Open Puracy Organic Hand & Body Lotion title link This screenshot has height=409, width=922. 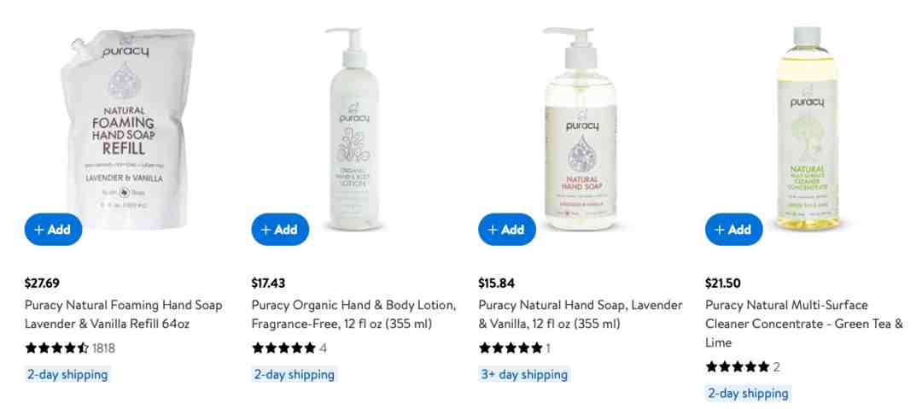click(354, 314)
